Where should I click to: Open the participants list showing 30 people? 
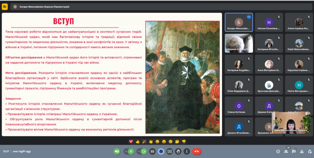(286, 151)
